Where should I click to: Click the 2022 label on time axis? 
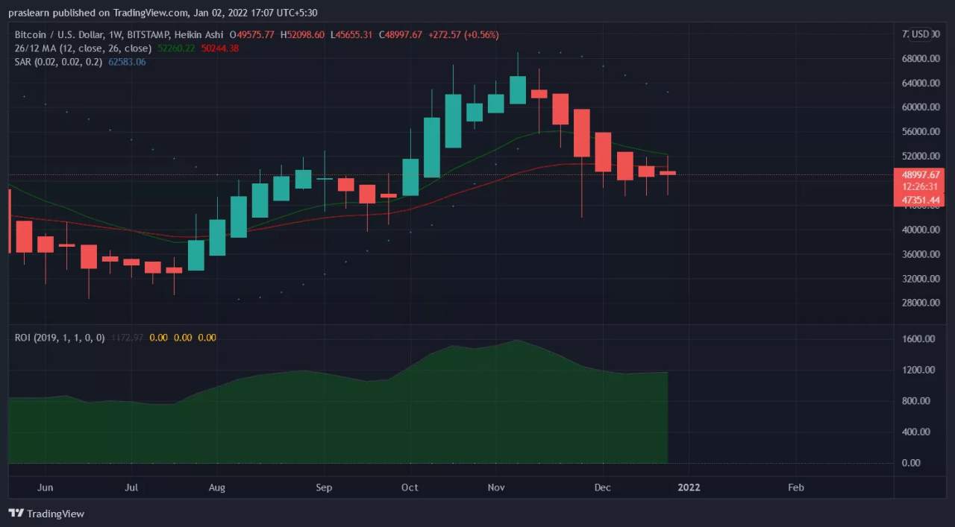pos(689,487)
